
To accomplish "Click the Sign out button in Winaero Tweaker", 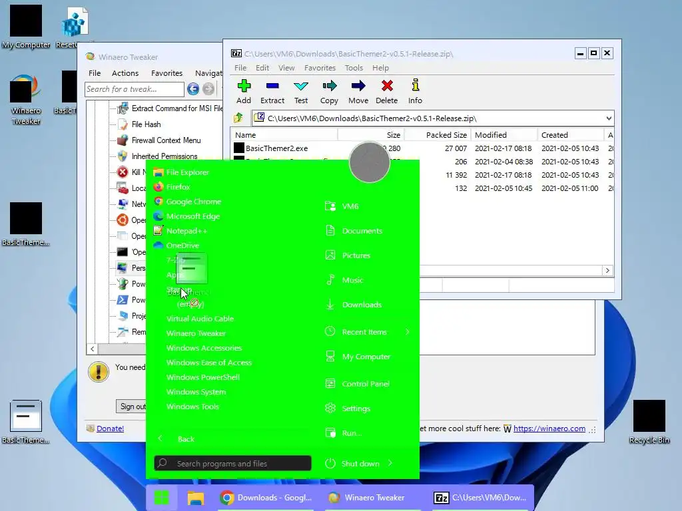I will 132,407.
